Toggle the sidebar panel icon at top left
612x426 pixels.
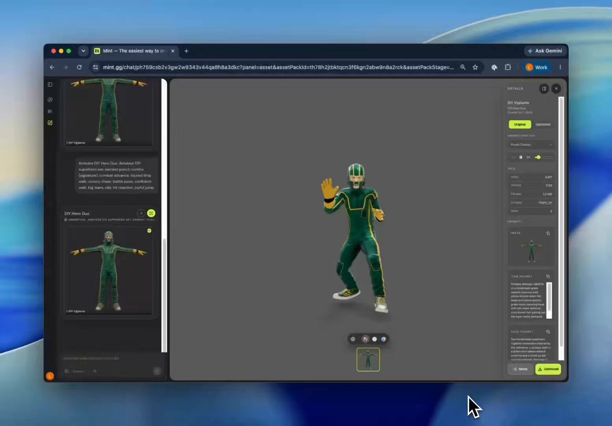pyautogui.click(x=50, y=85)
